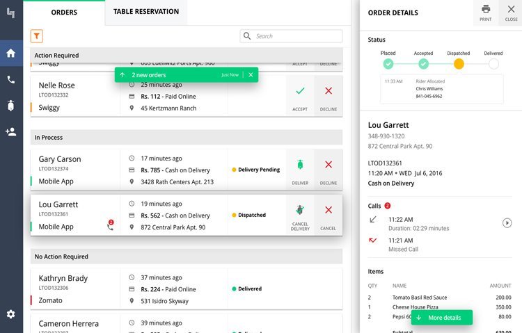Click the 45 Kertzmann Ranch address

click(x=168, y=108)
